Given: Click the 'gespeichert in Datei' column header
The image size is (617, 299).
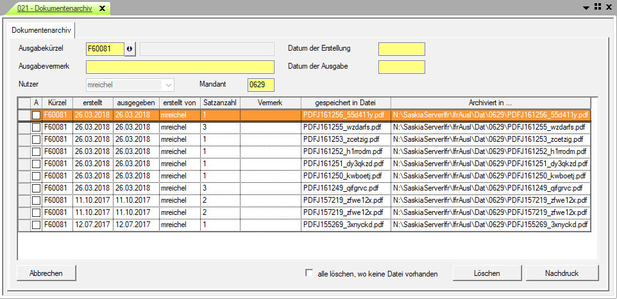Looking at the screenshot, I should [345, 103].
